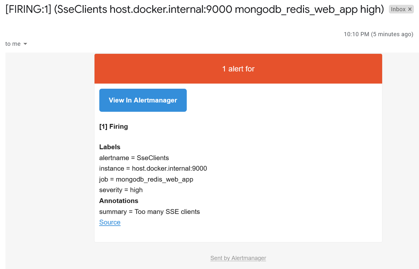
Task: Click the Labels heading
Action: pos(110,147)
